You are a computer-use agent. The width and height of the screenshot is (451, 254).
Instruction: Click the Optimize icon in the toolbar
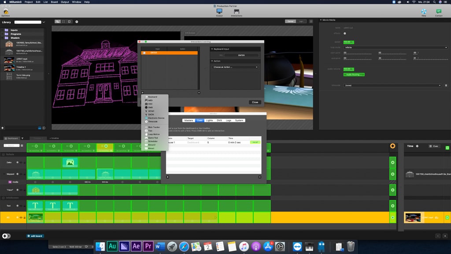[x=5, y=11]
